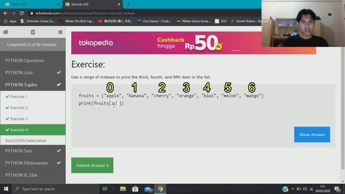This screenshot has height=194, width=345.
Task: Open Task View from taskbar
Action: point(105,189)
